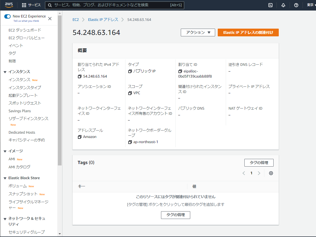Toggle the New EC2 Experience switch
Image resolution: width=316 pixels, height=237 pixels.
click(x=7, y=16)
